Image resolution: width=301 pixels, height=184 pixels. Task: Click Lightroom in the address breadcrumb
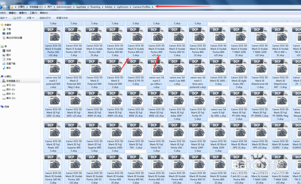coord(123,7)
